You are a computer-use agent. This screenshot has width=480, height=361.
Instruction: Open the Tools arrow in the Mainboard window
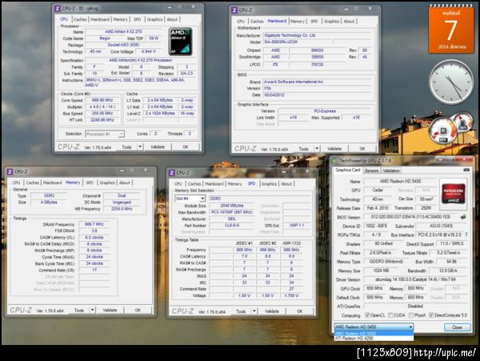317,149
